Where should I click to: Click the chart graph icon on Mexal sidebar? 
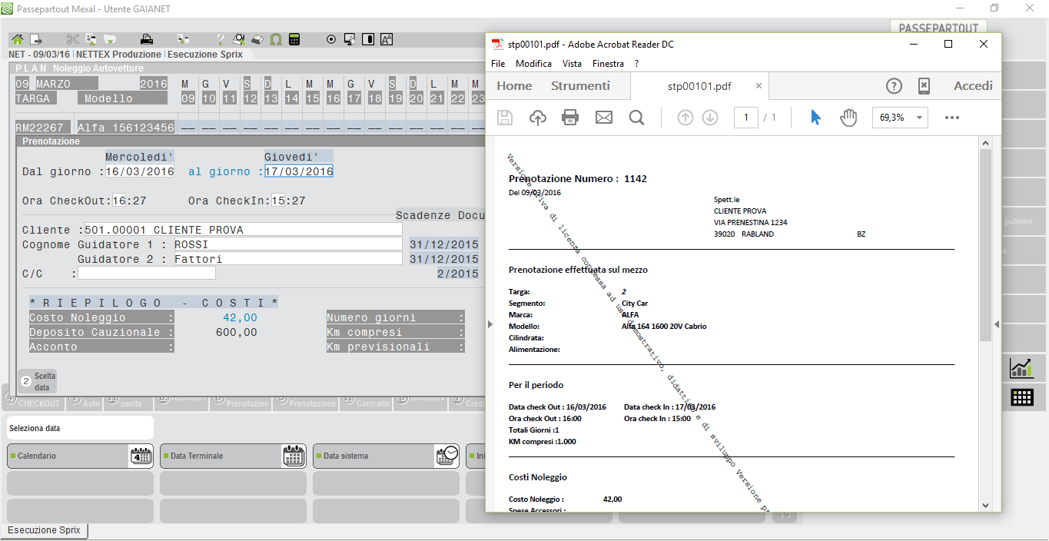pos(1021,368)
